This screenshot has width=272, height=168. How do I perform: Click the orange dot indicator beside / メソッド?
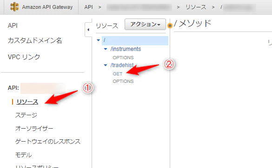[x=170, y=25]
